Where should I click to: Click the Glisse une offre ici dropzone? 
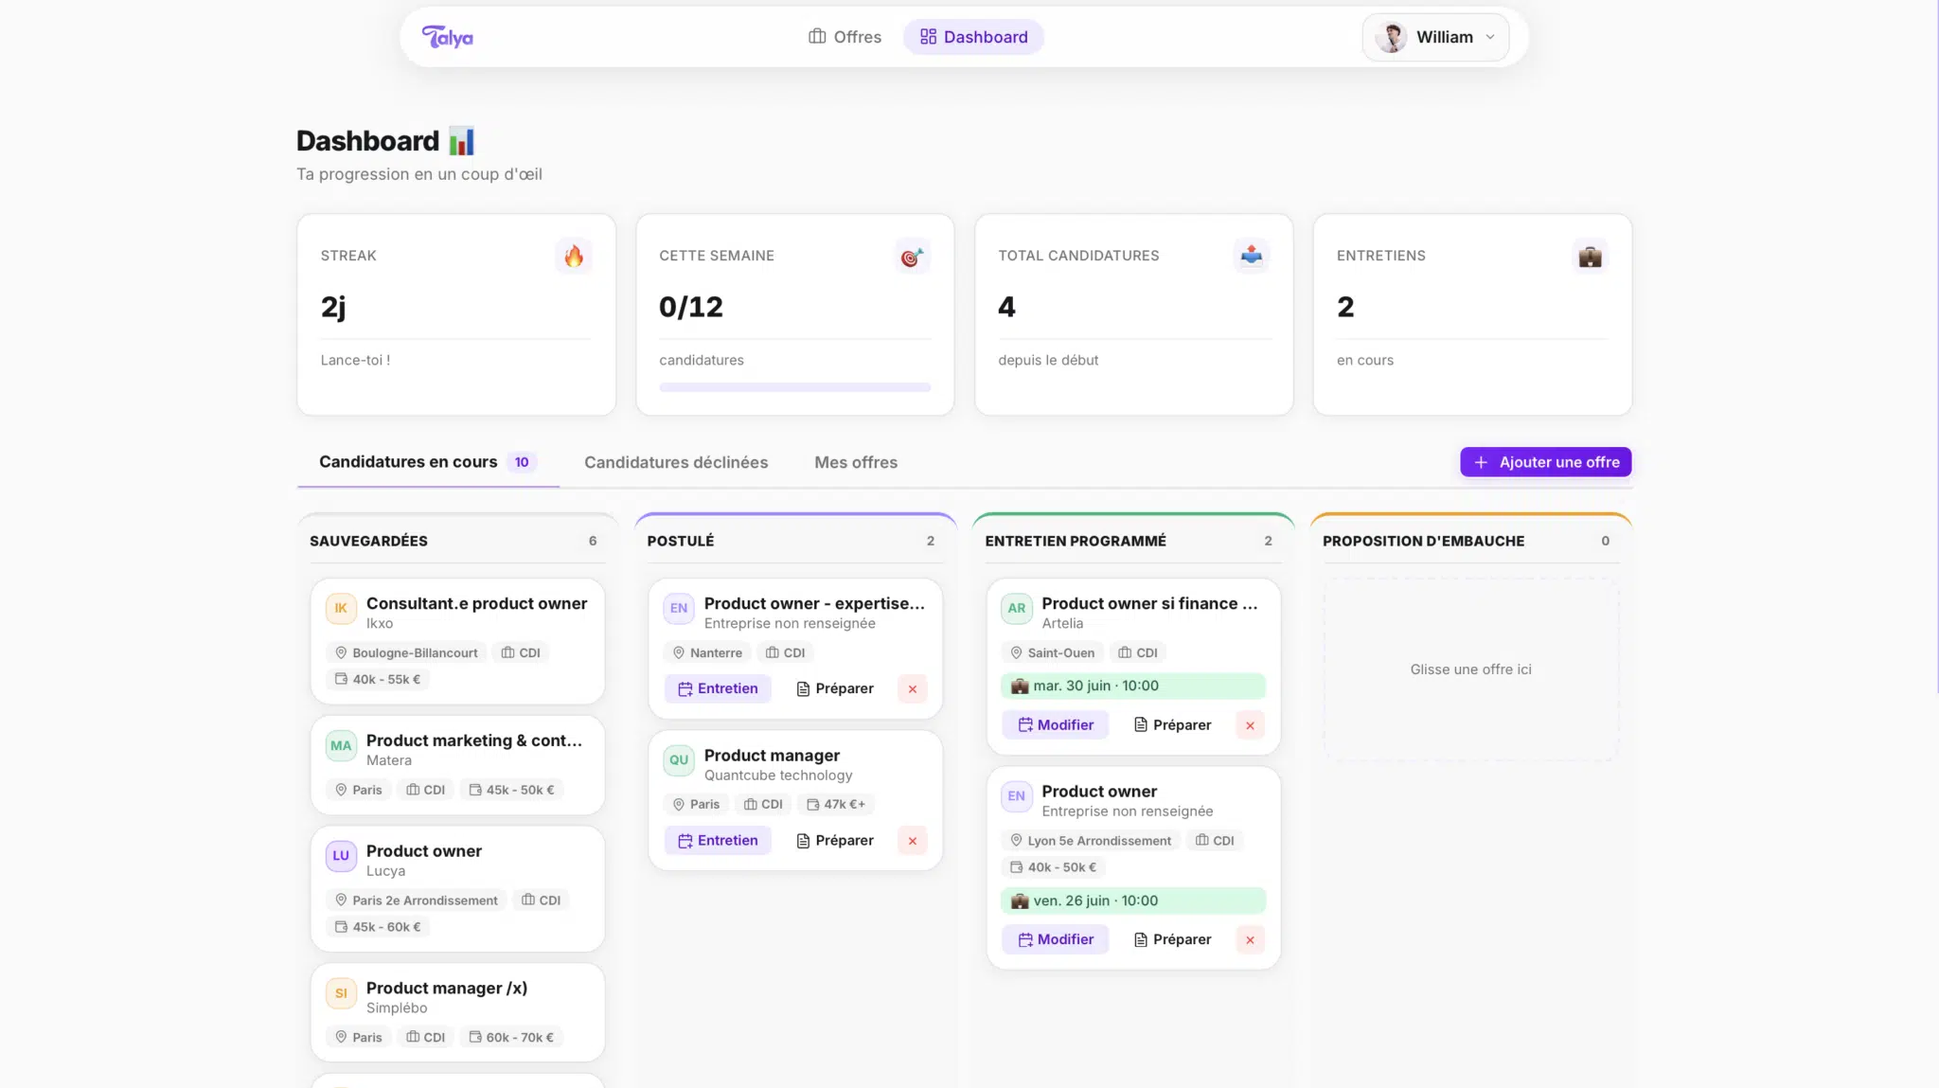click(x=1470, y=669)
